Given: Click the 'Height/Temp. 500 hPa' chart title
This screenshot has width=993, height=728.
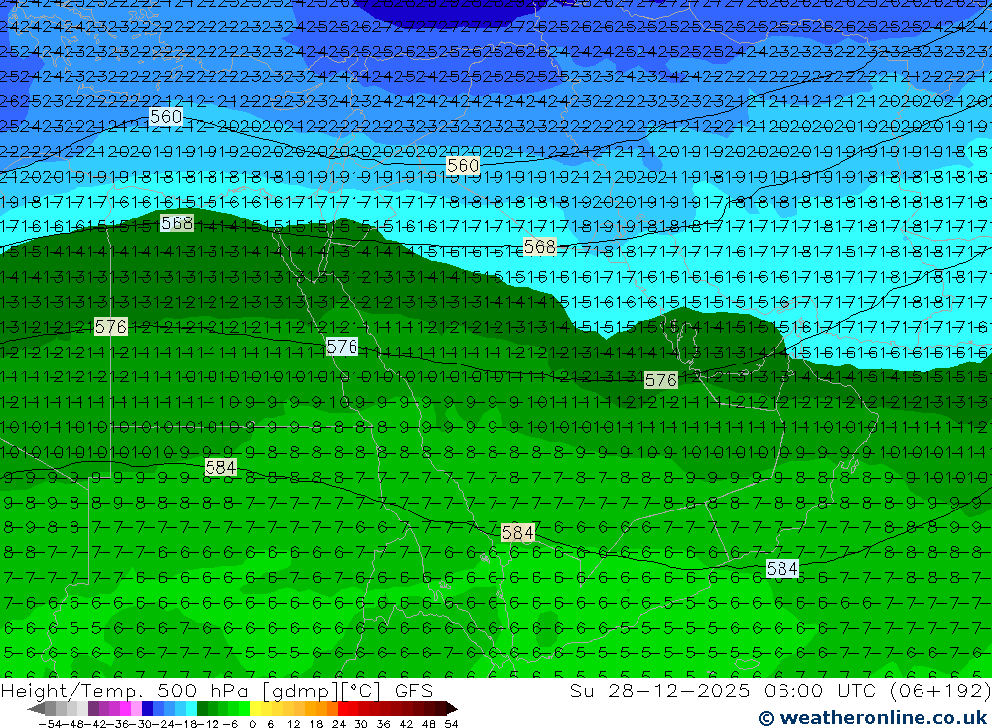Looking at the screenshot, I should [125, 691].
